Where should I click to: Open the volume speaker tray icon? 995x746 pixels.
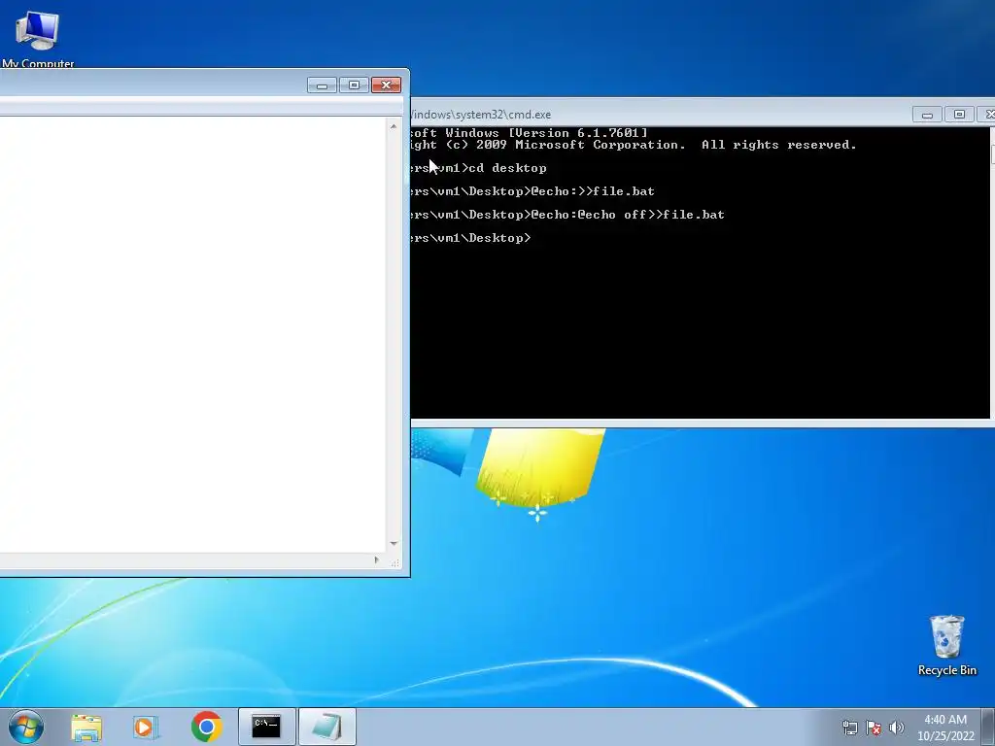click(896, 728)
